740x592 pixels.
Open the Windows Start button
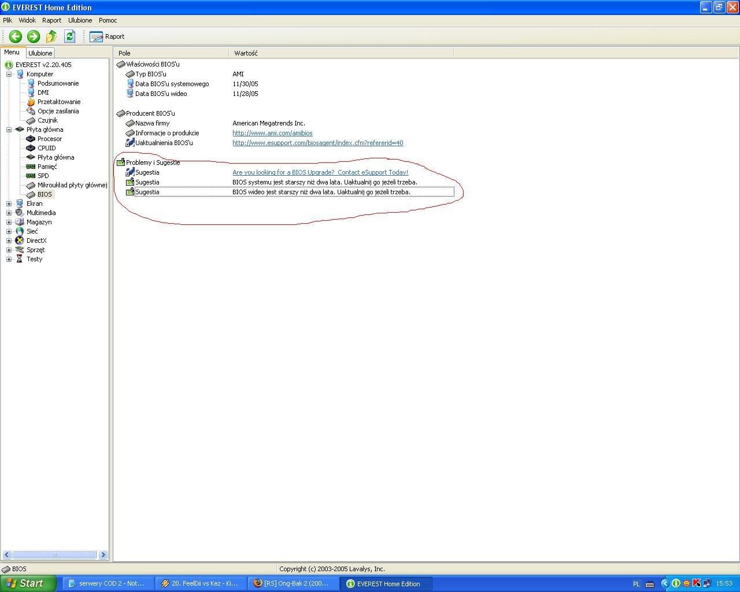click(28, 583)
